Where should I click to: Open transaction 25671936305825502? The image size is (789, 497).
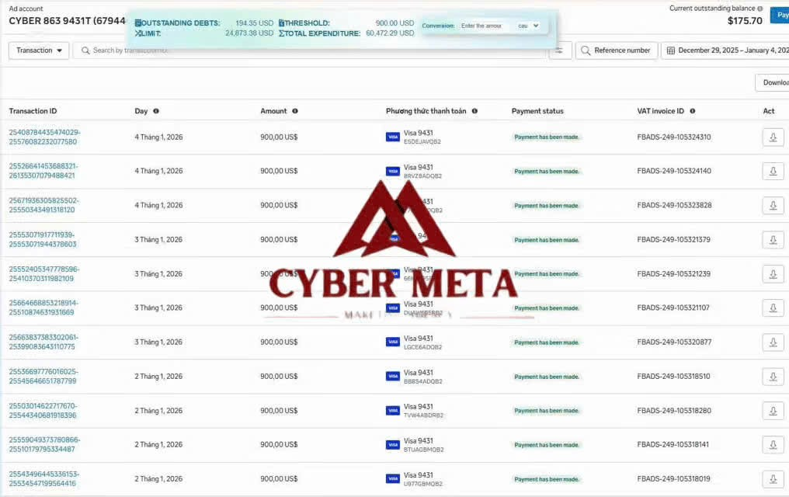click(x=43, y=205)
